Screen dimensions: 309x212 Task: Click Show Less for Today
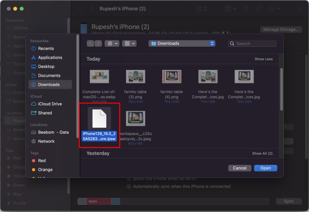coord(264,59)
